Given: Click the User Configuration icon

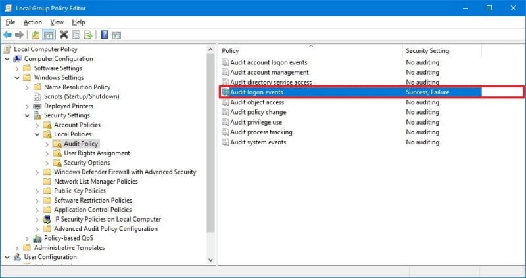Looking at the screenshot, I should pos(18,257).
